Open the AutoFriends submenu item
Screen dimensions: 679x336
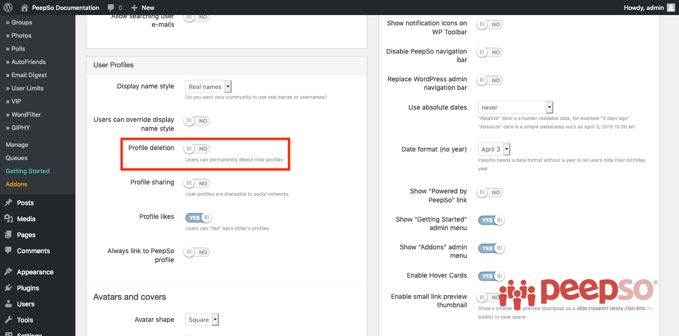(26, 62)
